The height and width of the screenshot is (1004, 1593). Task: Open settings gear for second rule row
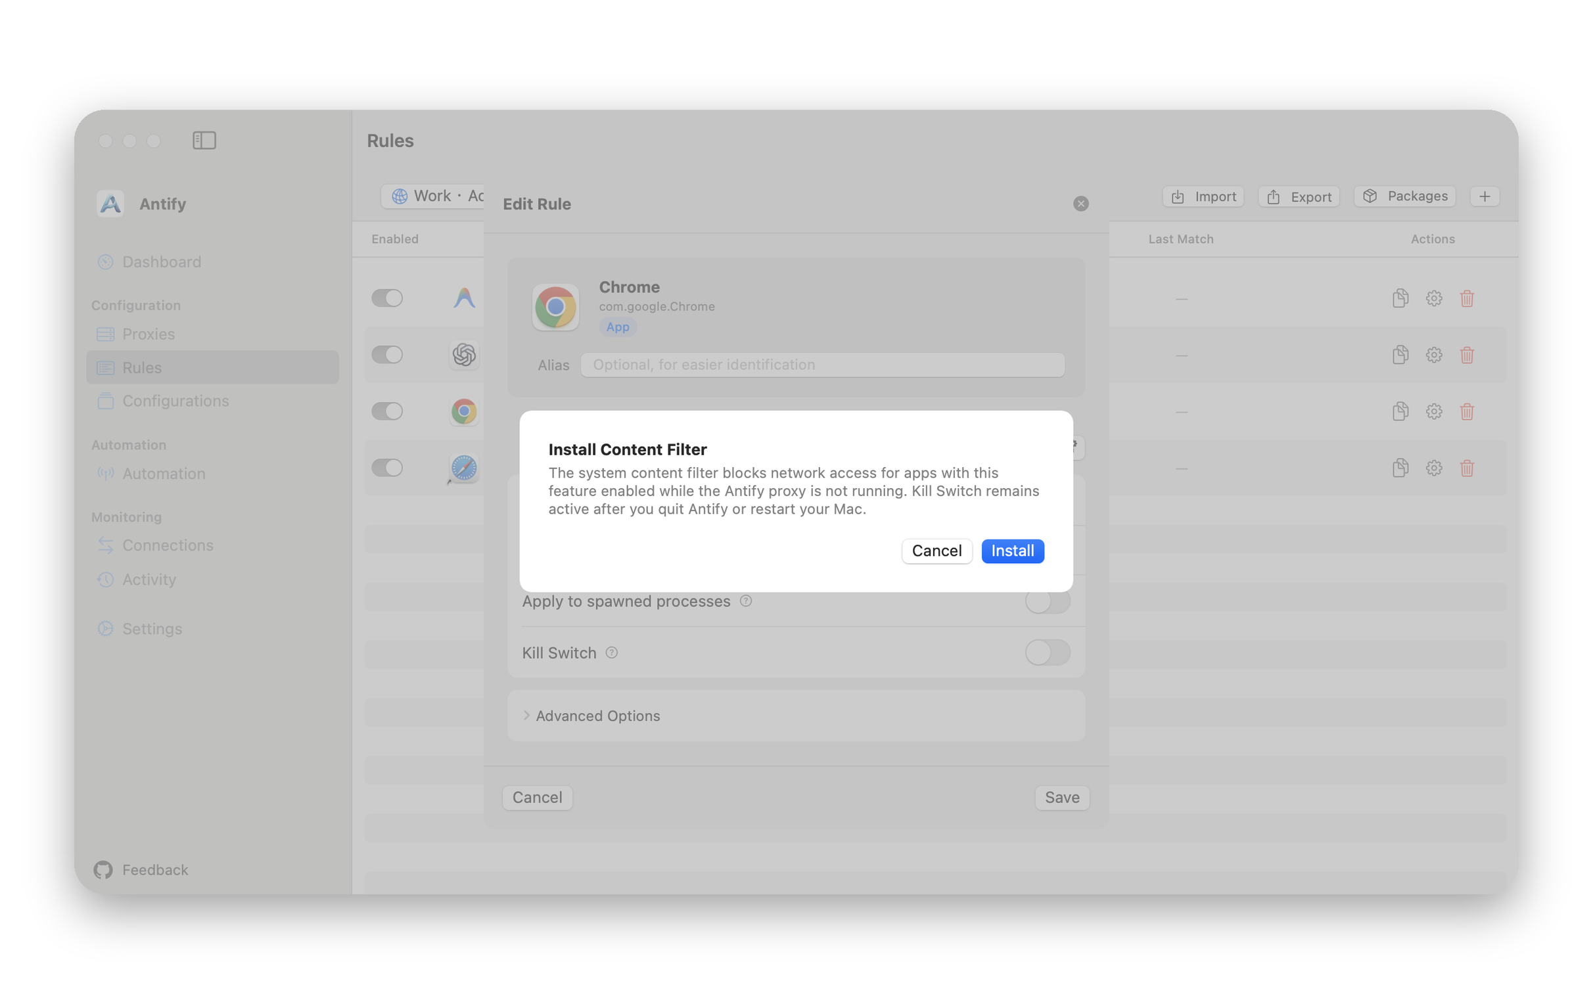(1433, 355)
